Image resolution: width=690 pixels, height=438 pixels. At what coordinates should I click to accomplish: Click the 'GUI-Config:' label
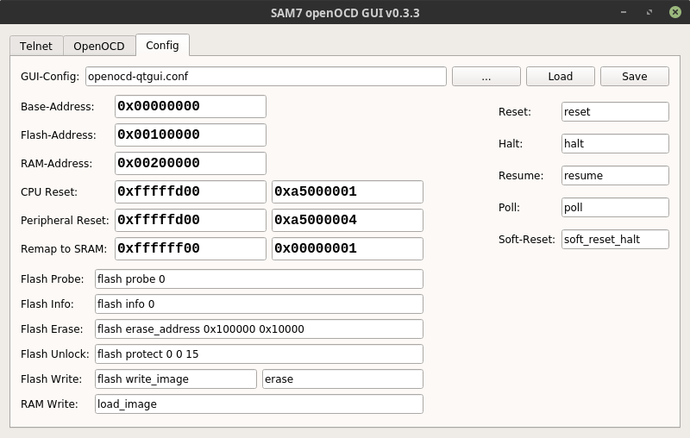(50, 77)
